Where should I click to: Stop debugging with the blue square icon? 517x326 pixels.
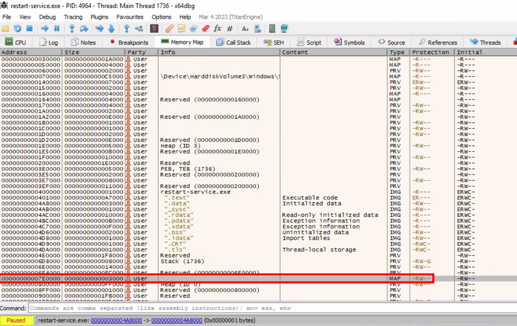29,29
